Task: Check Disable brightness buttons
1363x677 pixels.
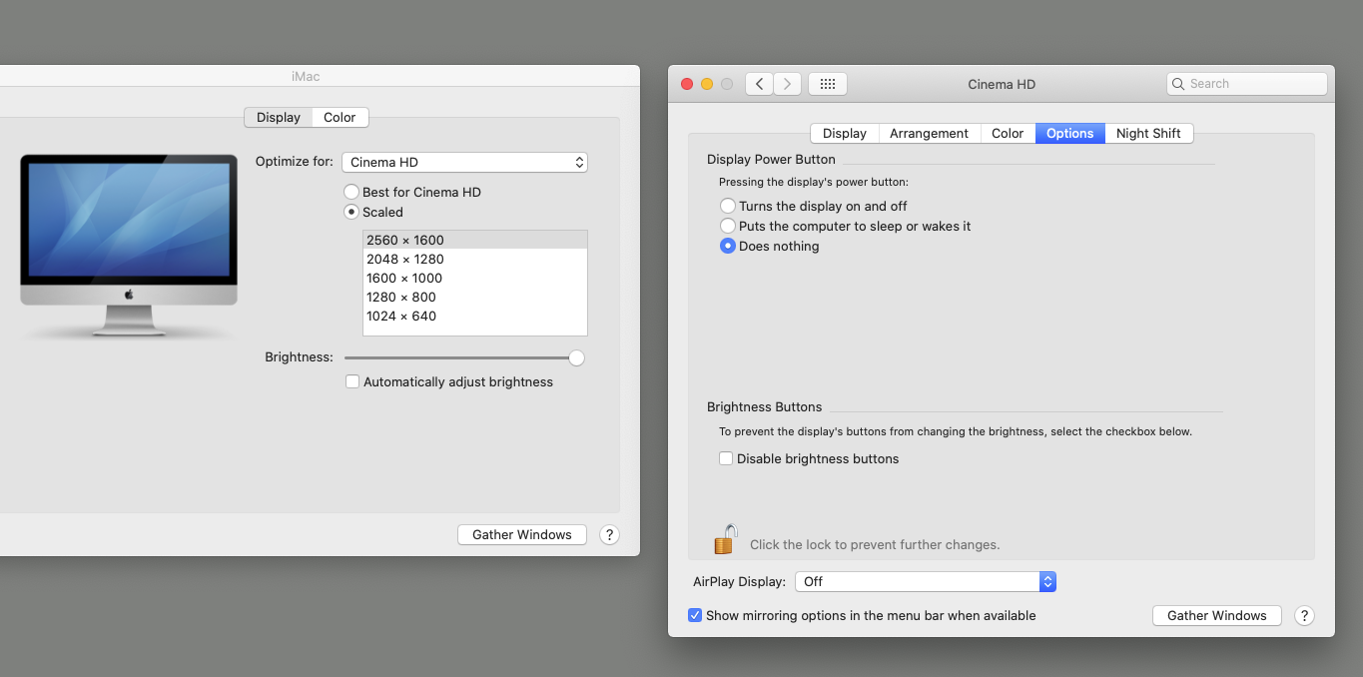Action: (726, 458)
